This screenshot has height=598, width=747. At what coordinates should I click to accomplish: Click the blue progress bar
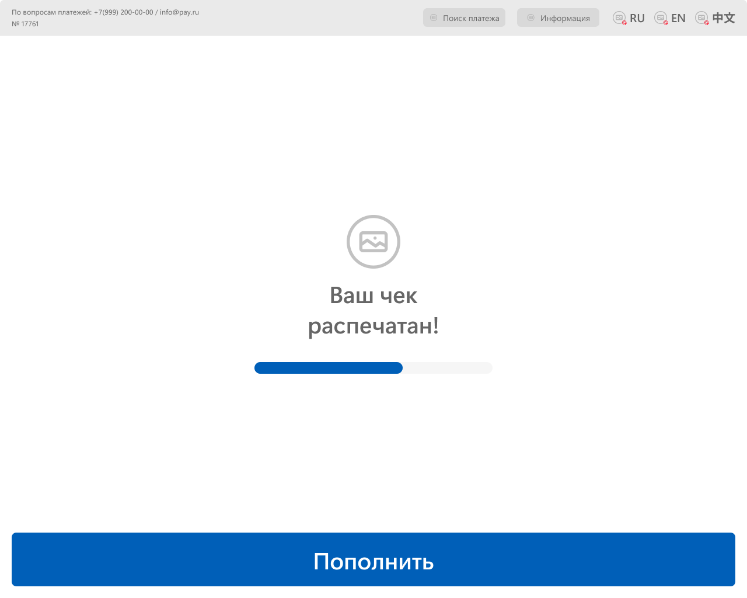[328, 368]
